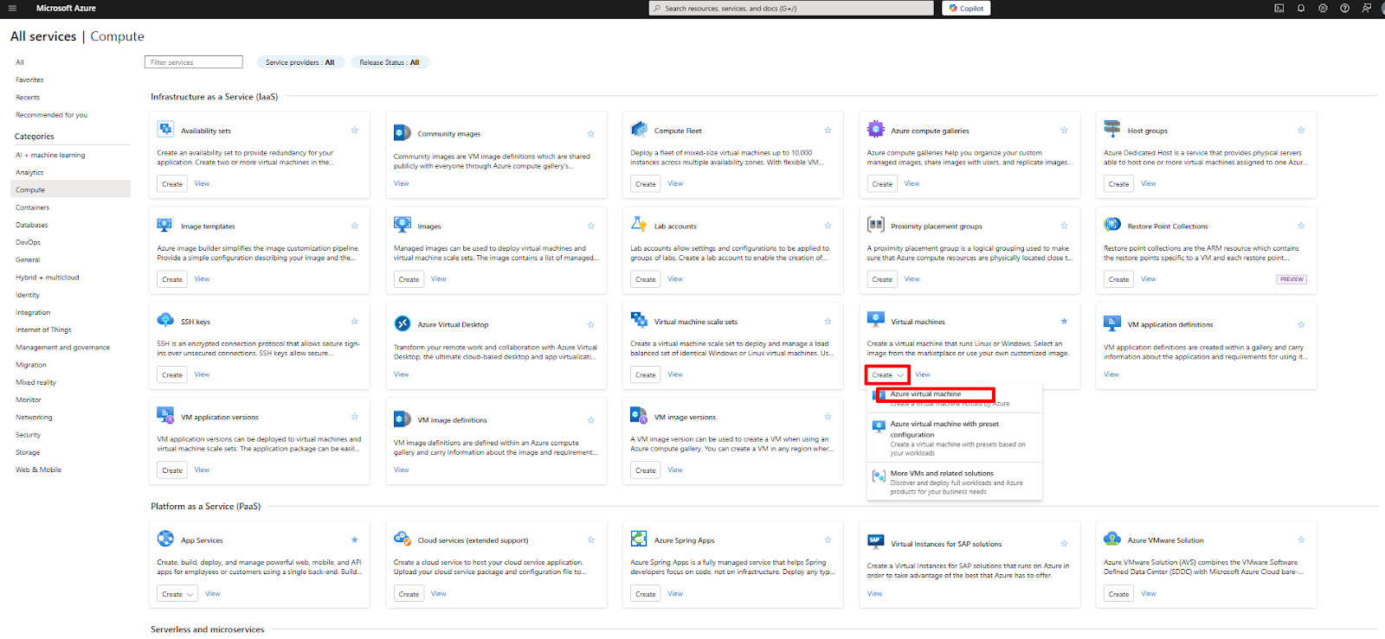Click the Virtual machine scale sets icon
The image size is (1385, 639).
pyautogui.click(x=639, y=320)
